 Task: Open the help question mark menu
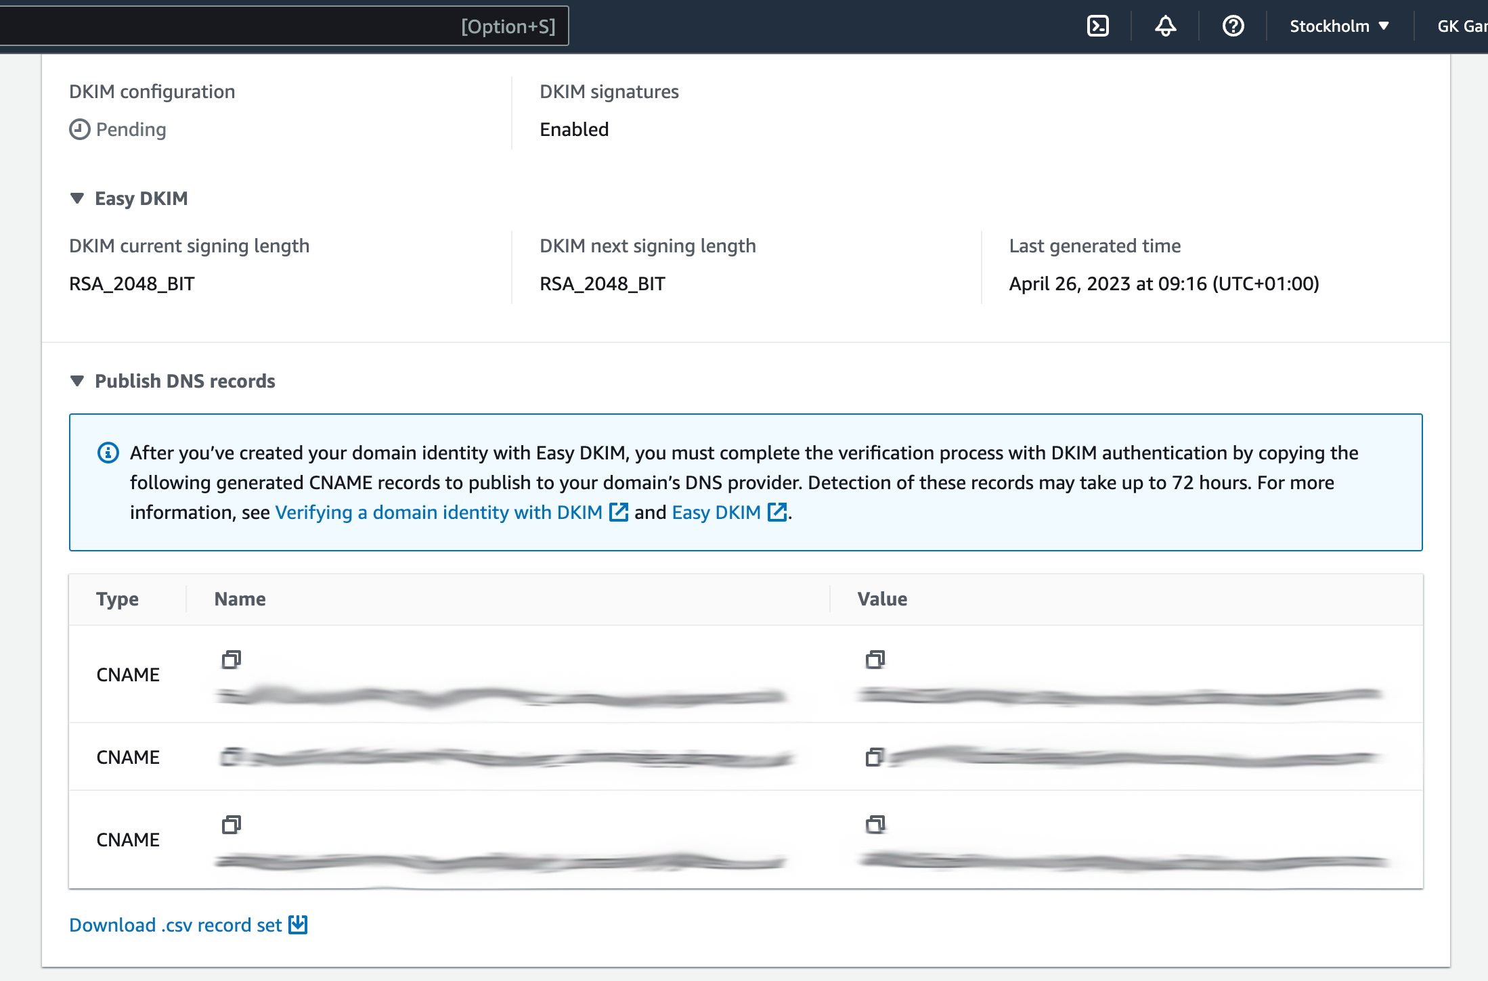pyautogui.click(x=1233, y=26)
